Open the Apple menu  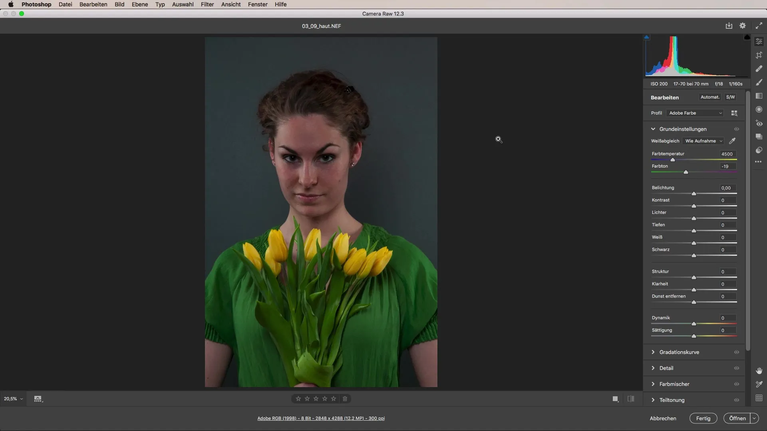pos(11,4)
